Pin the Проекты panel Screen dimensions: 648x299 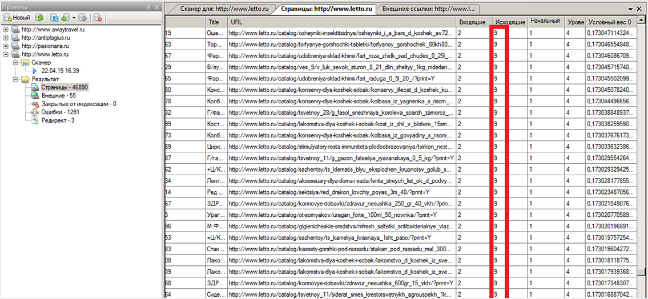tap(148, 7)
